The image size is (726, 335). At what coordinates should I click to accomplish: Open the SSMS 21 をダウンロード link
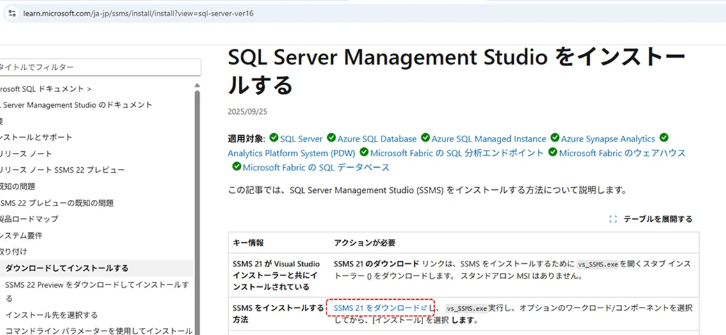click(x=376, y=308)
